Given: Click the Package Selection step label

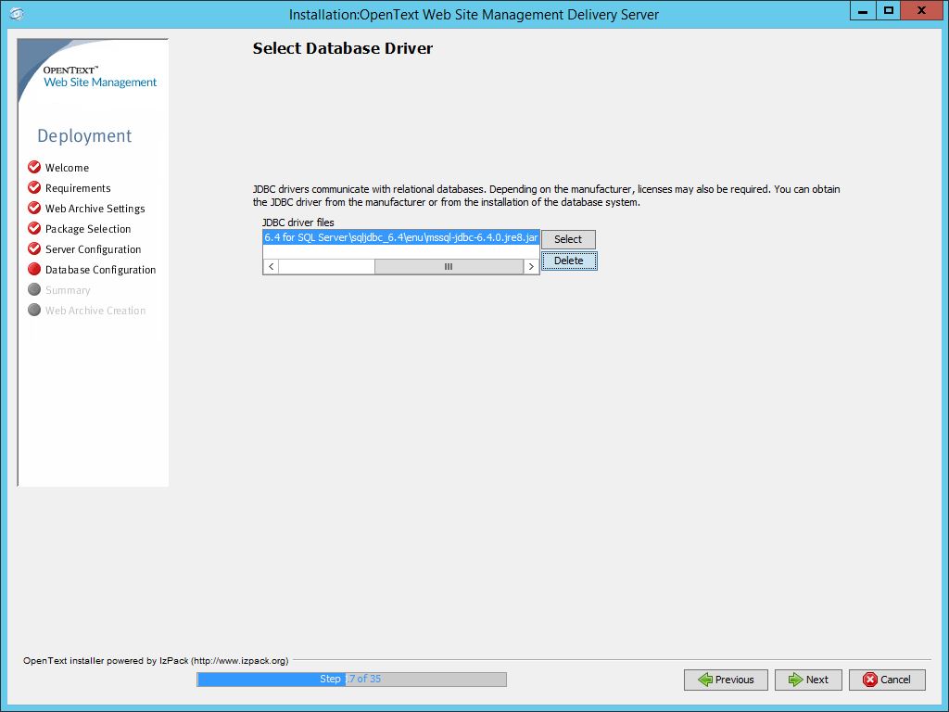Looking at the screenshot, I should [x=88, y=229].
